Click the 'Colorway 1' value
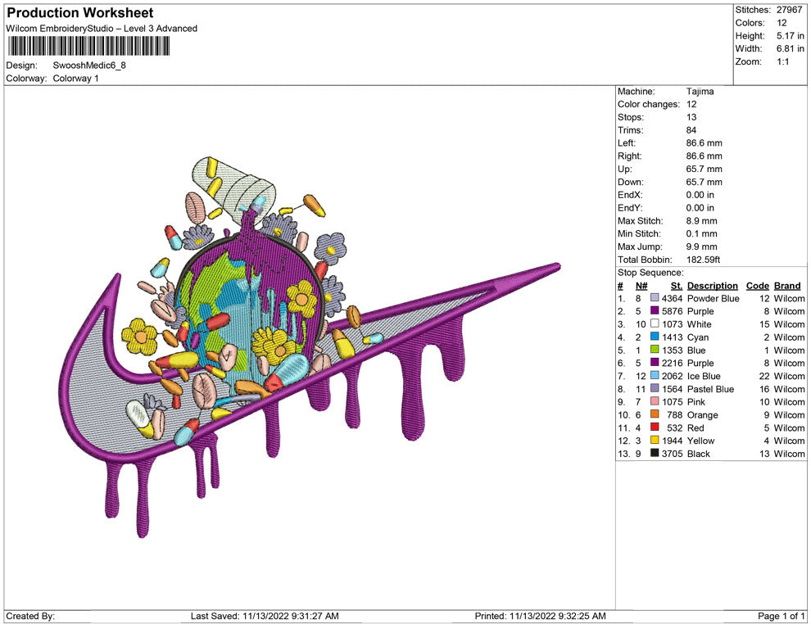 click(x=75, y=78)
